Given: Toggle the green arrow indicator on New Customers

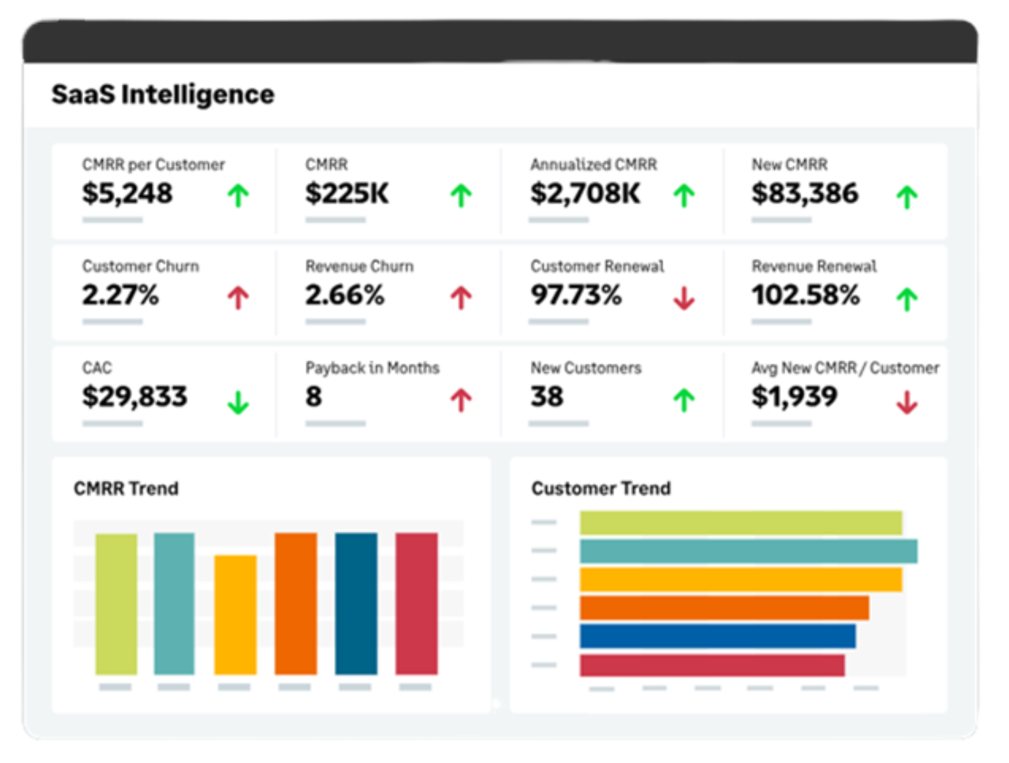Looking at the screenshot, I should [684, 399].
